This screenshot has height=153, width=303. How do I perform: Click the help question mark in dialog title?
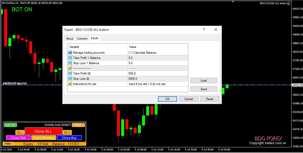(x=204, y=30)
